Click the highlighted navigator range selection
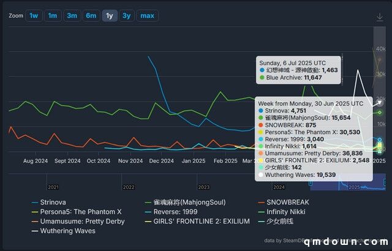The image size is (392, 251). coord(348,182)
